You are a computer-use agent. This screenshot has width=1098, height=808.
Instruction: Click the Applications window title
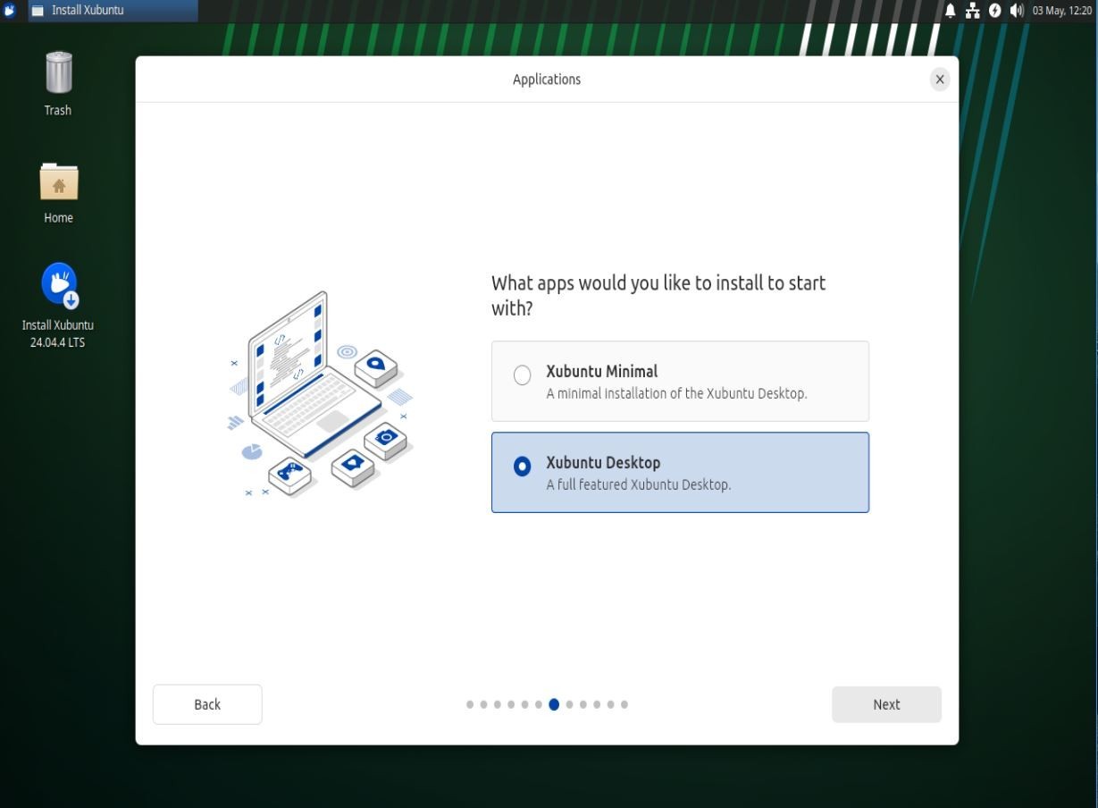tap(547, 80)
